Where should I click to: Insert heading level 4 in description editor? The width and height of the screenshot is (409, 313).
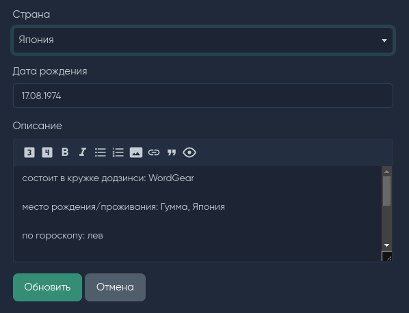(47, 152)
